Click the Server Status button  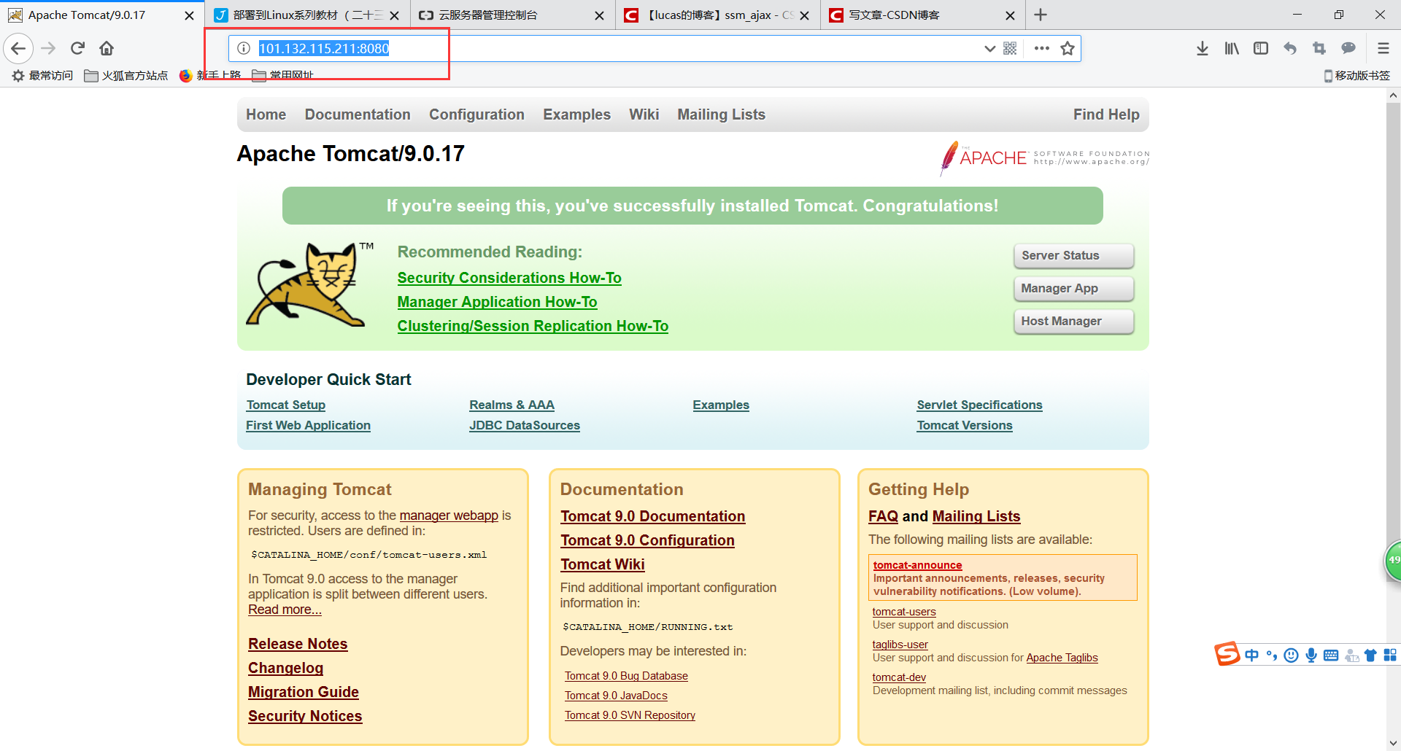pyautogui.click(x=1073, y=256)
